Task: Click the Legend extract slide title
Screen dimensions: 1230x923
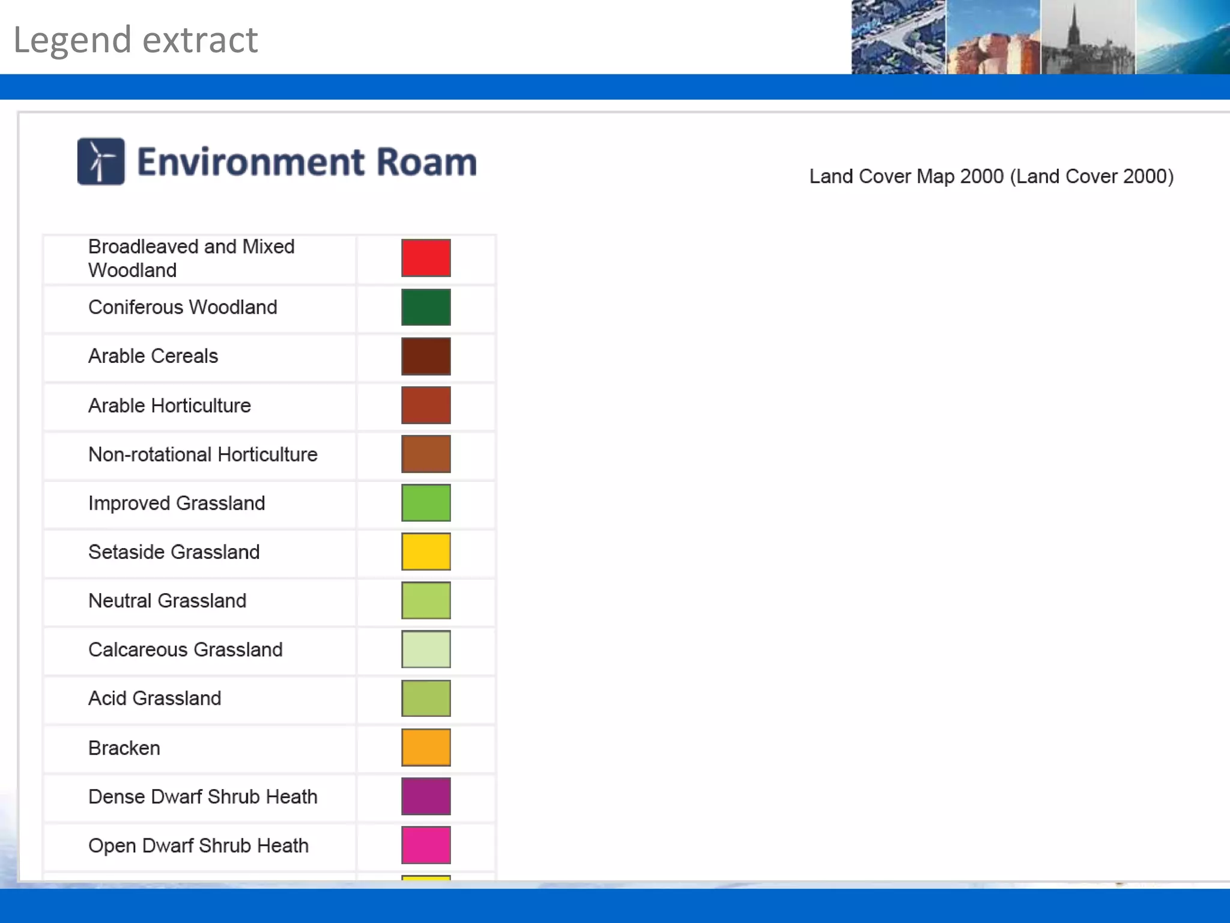Action: pyautogui.click(x=136, y=40)
